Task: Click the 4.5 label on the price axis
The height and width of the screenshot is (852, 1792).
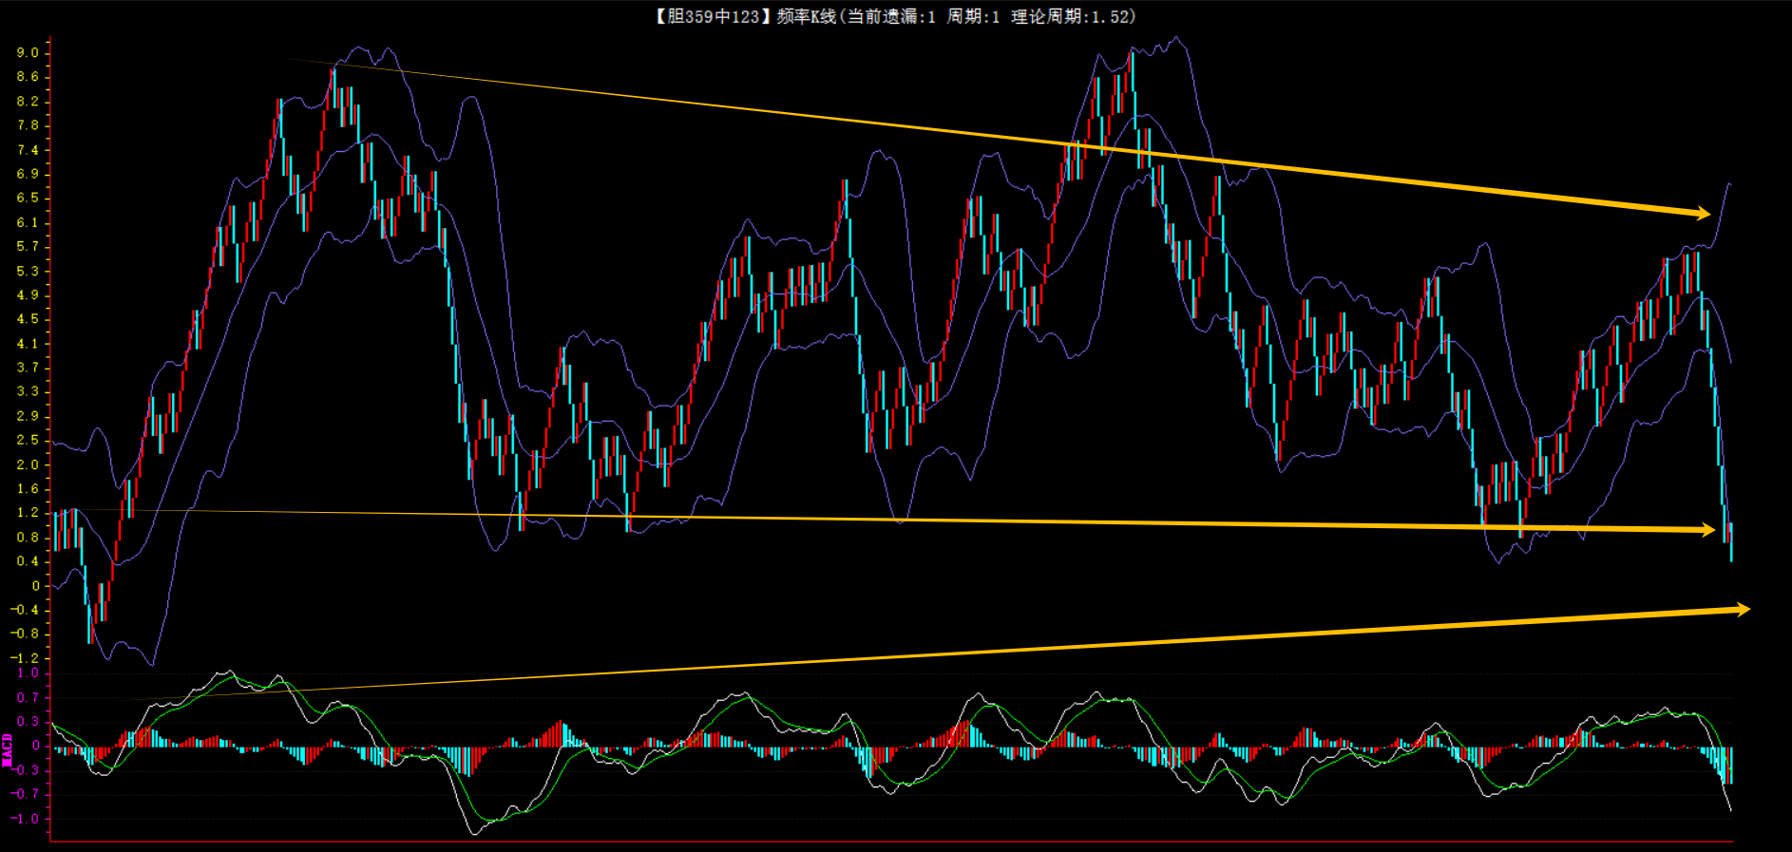Action: pyautogui.click(x=28, y=319)
